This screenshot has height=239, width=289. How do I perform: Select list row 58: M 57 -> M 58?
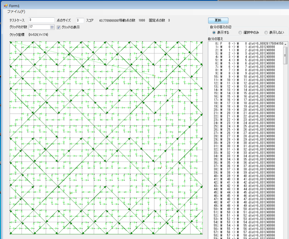coord(246,235)
